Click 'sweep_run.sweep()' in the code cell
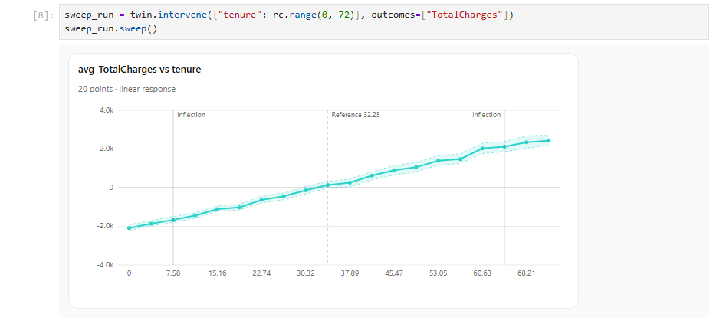 click(111, 28)
